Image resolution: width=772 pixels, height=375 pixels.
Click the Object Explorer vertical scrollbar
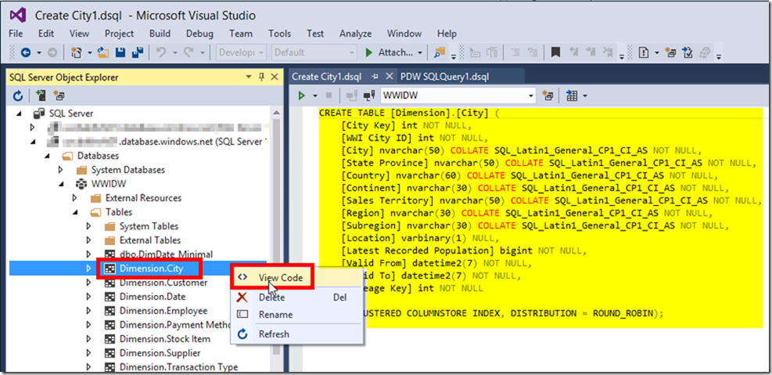(x=275, y=236)
